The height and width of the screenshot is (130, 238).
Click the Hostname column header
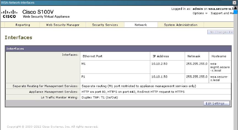coord(218,56)
